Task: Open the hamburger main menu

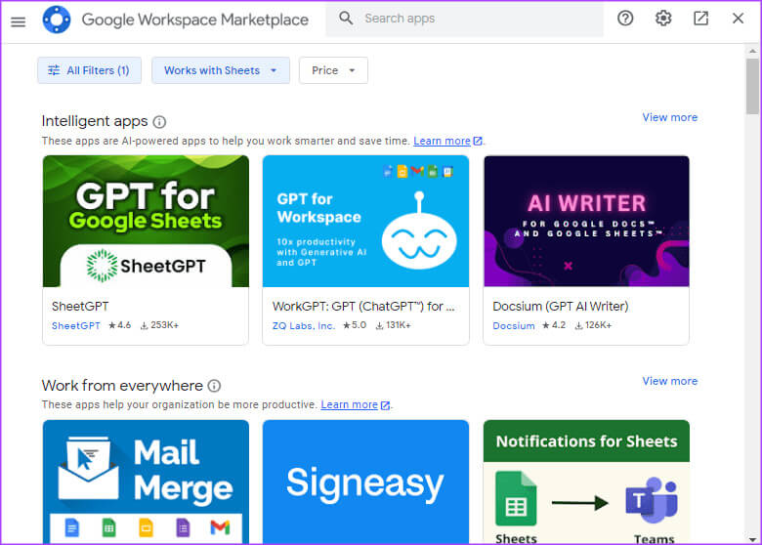Action: coord(18,21)
